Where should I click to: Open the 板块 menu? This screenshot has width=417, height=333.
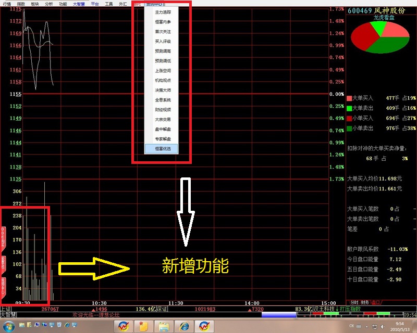pos(35,4)
